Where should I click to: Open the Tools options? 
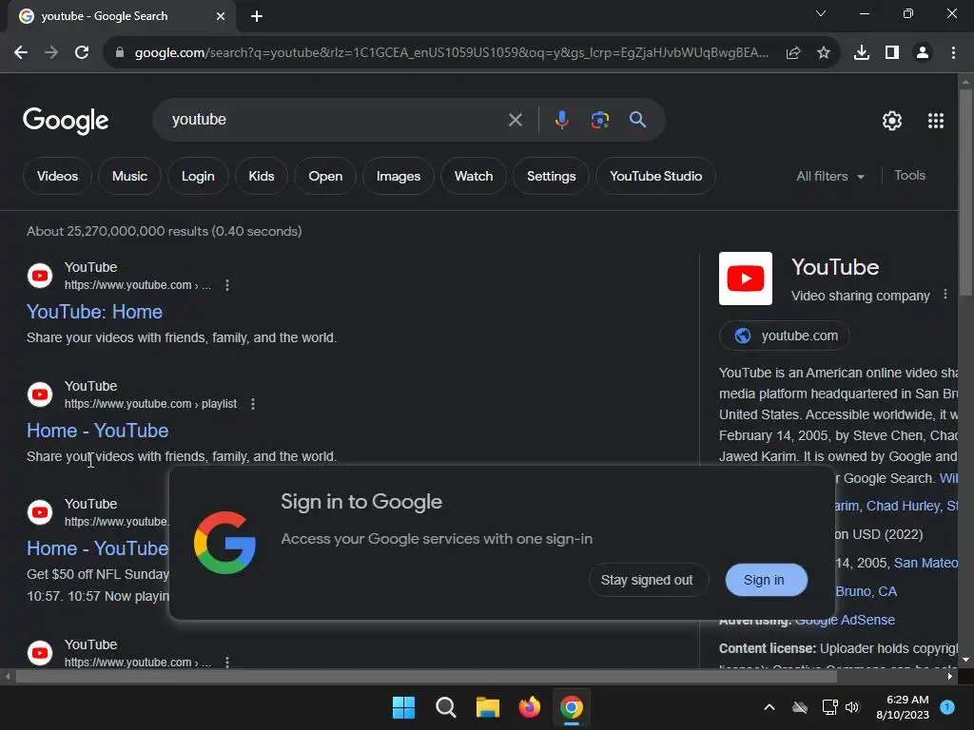coord(909,176)
